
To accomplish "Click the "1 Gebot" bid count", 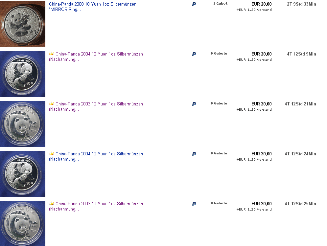I will [220, 4].
